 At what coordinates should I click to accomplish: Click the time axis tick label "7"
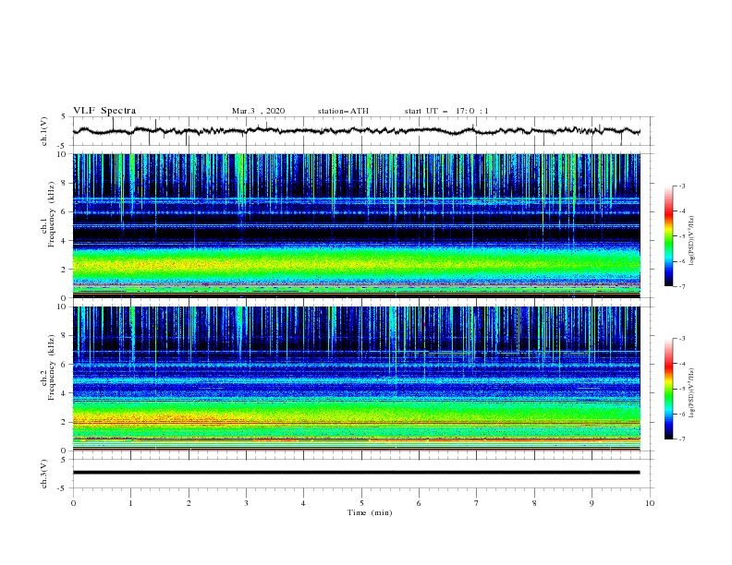(477, 503)
